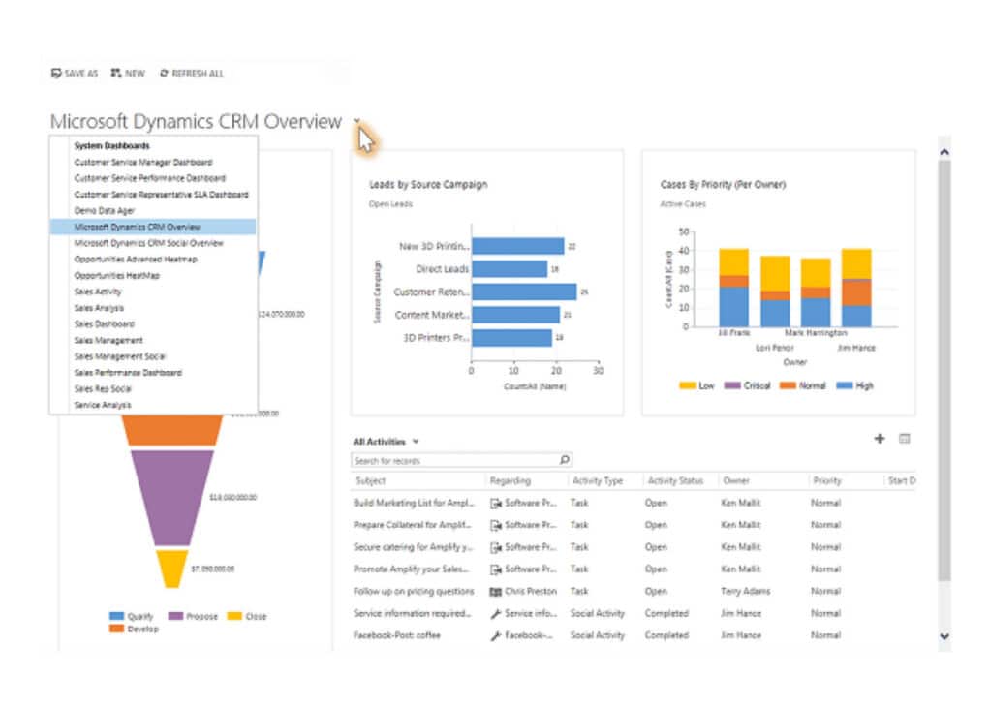Image resolution: width=992 pixels, height=707 pixels.
Task: Open the records grid view icon
Action: pos(905,438)
